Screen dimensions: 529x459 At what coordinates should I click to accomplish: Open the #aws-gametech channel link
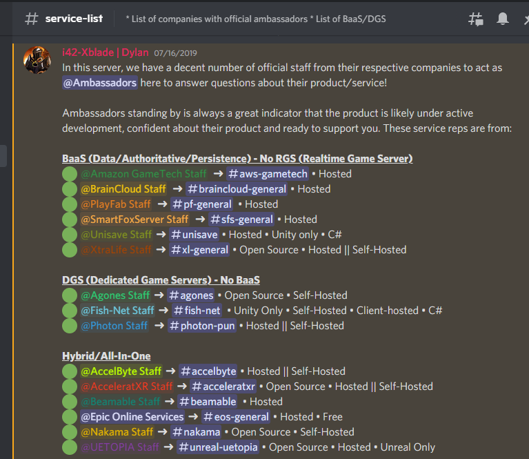click(268, 174)
